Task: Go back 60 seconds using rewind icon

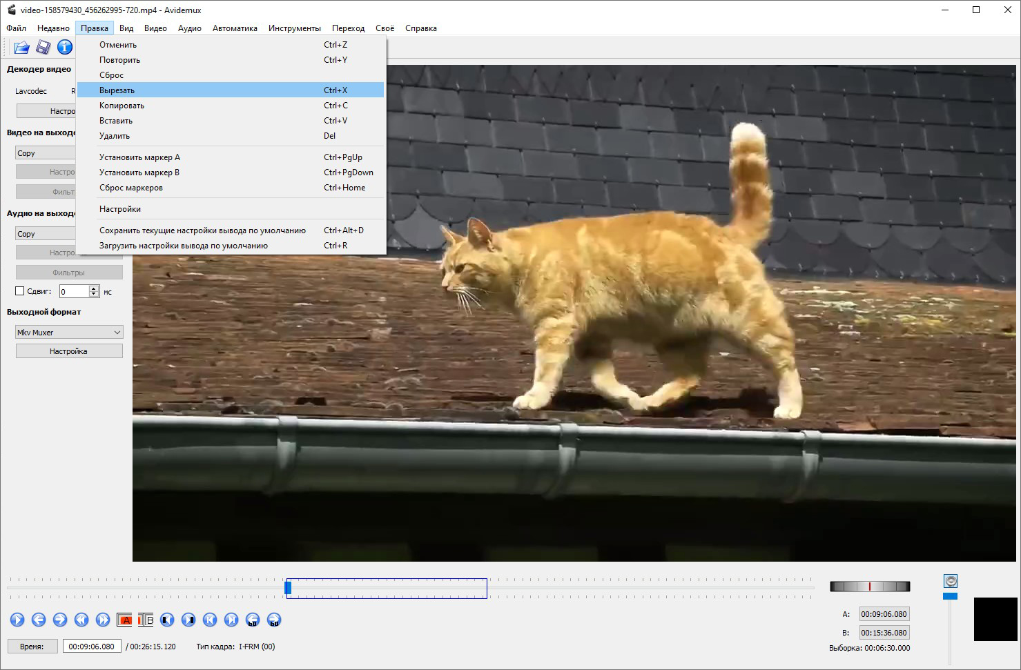Action: 253,620
